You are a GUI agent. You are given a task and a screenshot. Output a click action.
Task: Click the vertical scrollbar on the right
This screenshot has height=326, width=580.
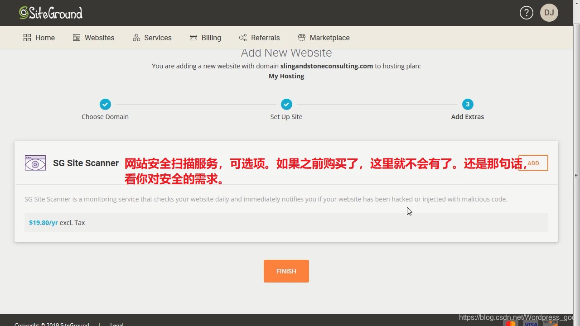[x=576, y=176]
